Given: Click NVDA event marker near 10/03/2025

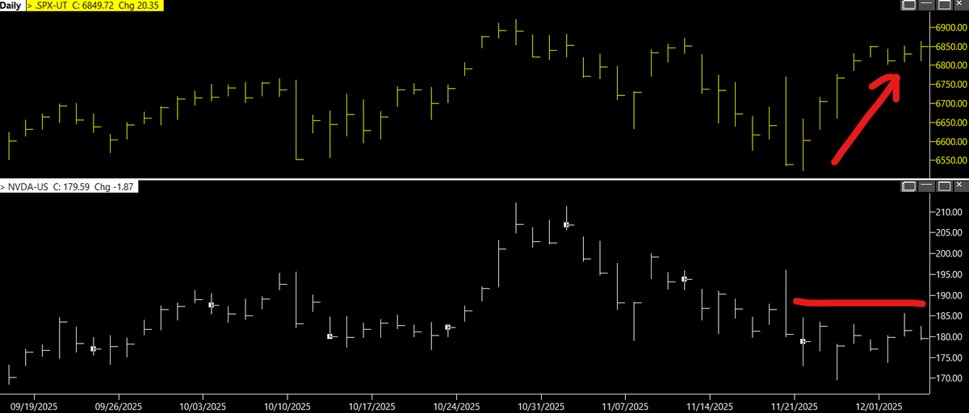Looking at the screenshot, I should [212, 305].
